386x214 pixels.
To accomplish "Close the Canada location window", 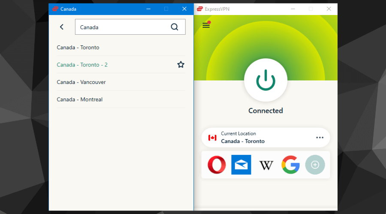I will (184, 9).
